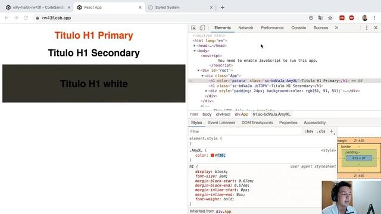Collapse the div class App node

coord(202,75)
